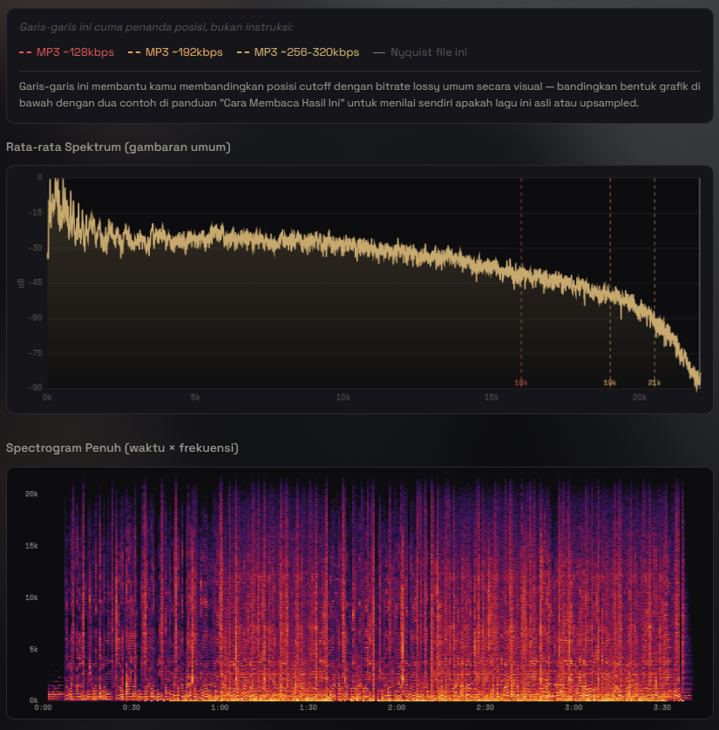Click the 2:00 time label under spectrogram

(x=397, y=707)
